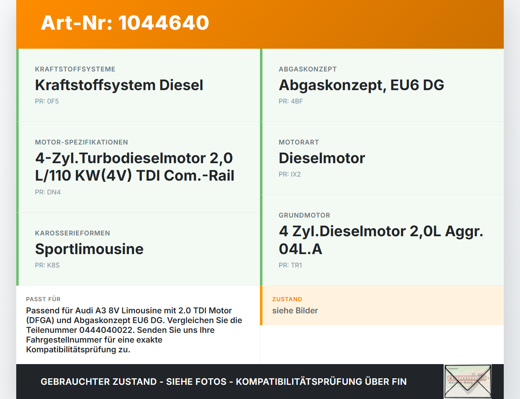
Task: Click the 'PR: 4BF' code
Action: (291, 101)
